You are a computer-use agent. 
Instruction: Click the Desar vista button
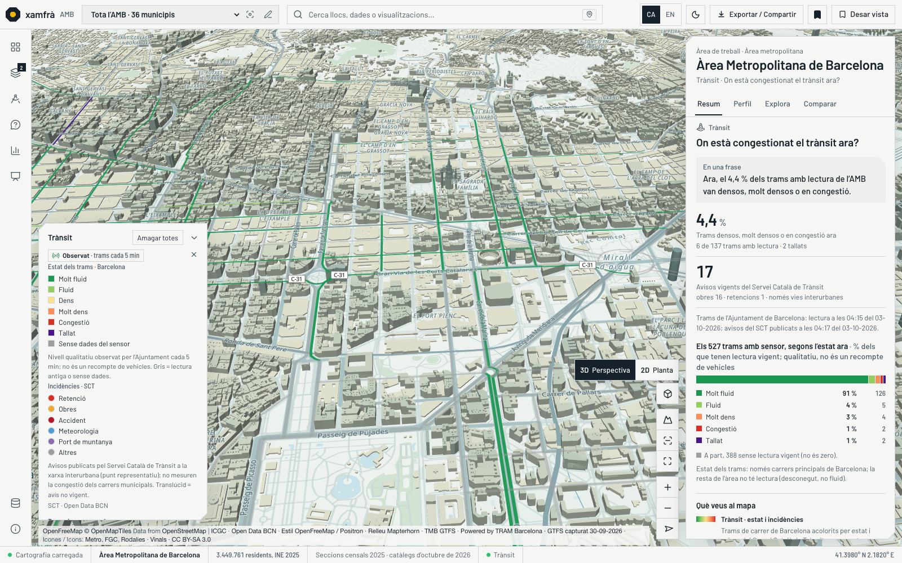click(863, 15)
